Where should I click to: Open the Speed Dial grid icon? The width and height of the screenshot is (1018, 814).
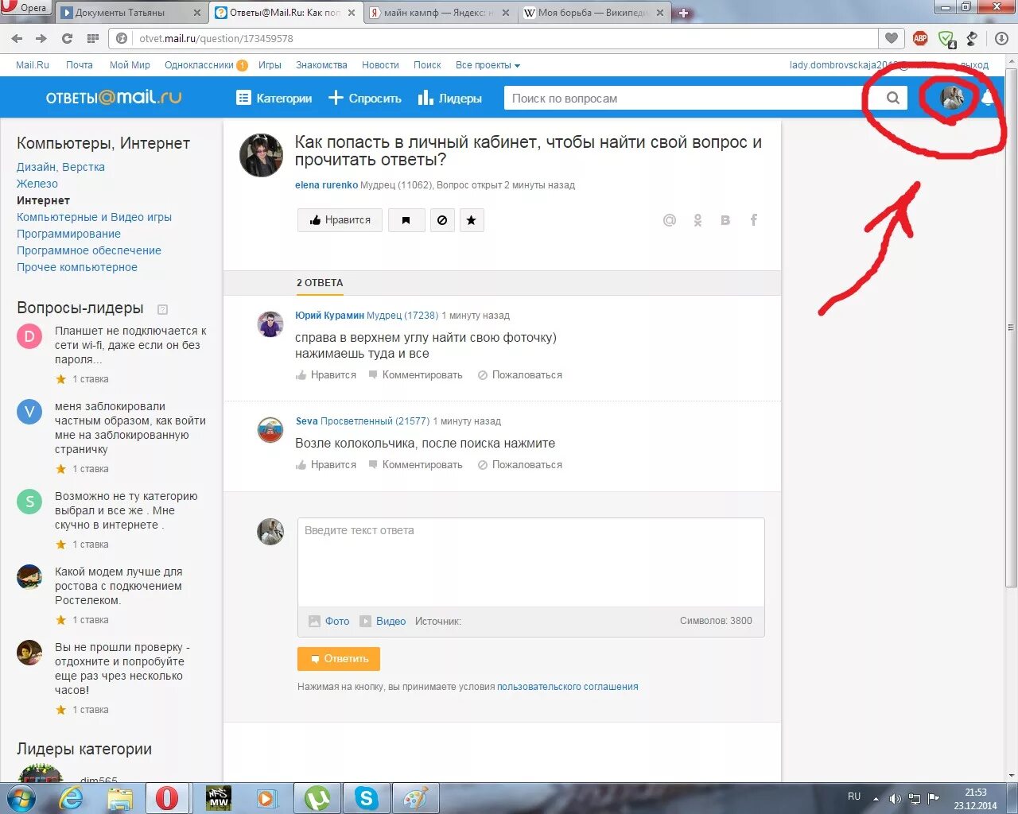point(93,38)
